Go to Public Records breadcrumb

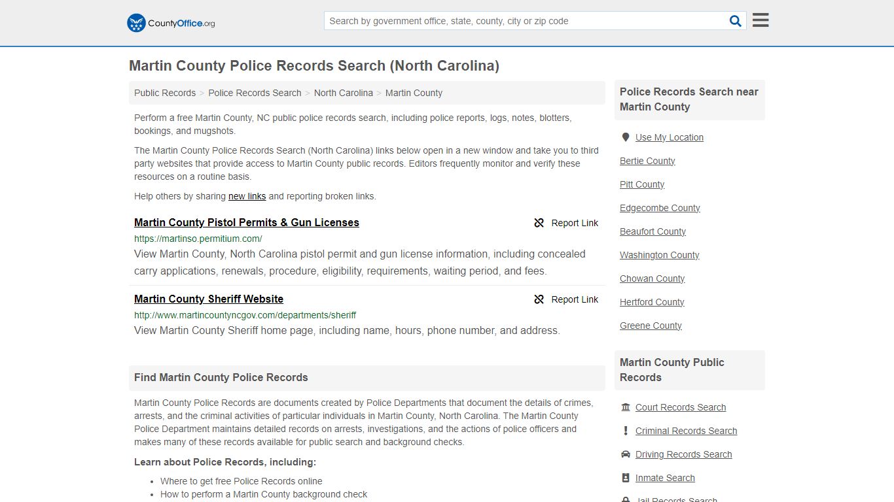coord(165,93)
